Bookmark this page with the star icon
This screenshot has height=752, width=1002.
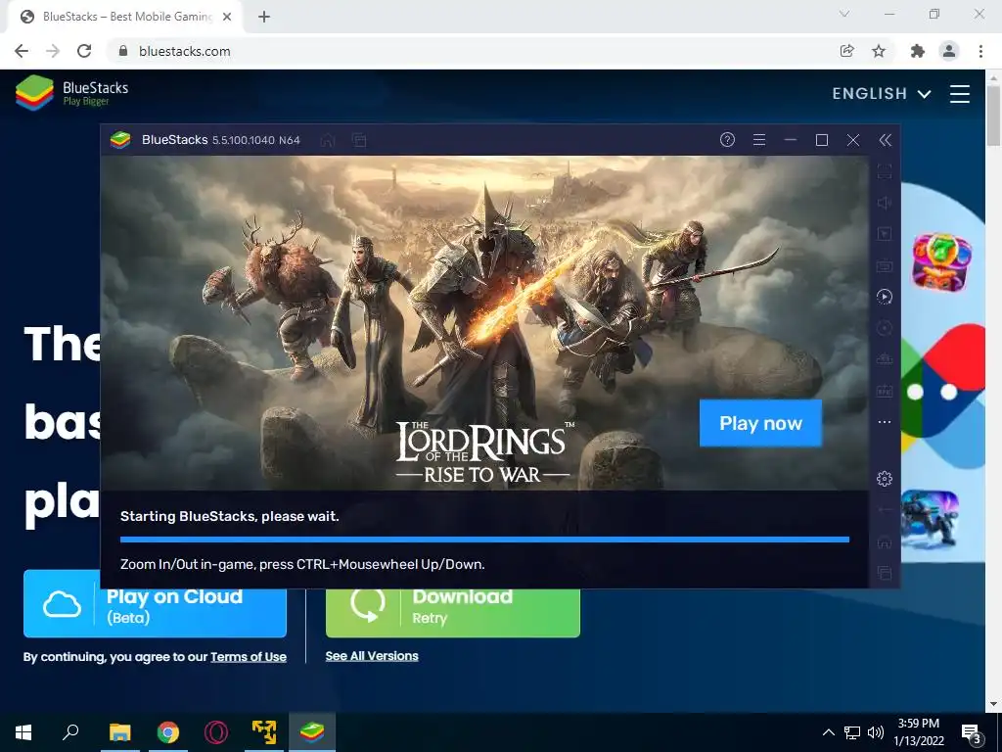pyautogui.click(x=879, y=51)
